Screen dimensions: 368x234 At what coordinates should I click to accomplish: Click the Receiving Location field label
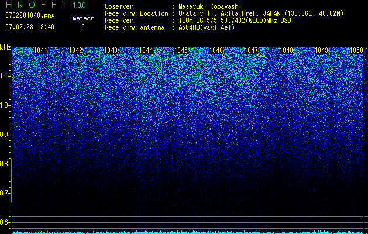point(136,13)
